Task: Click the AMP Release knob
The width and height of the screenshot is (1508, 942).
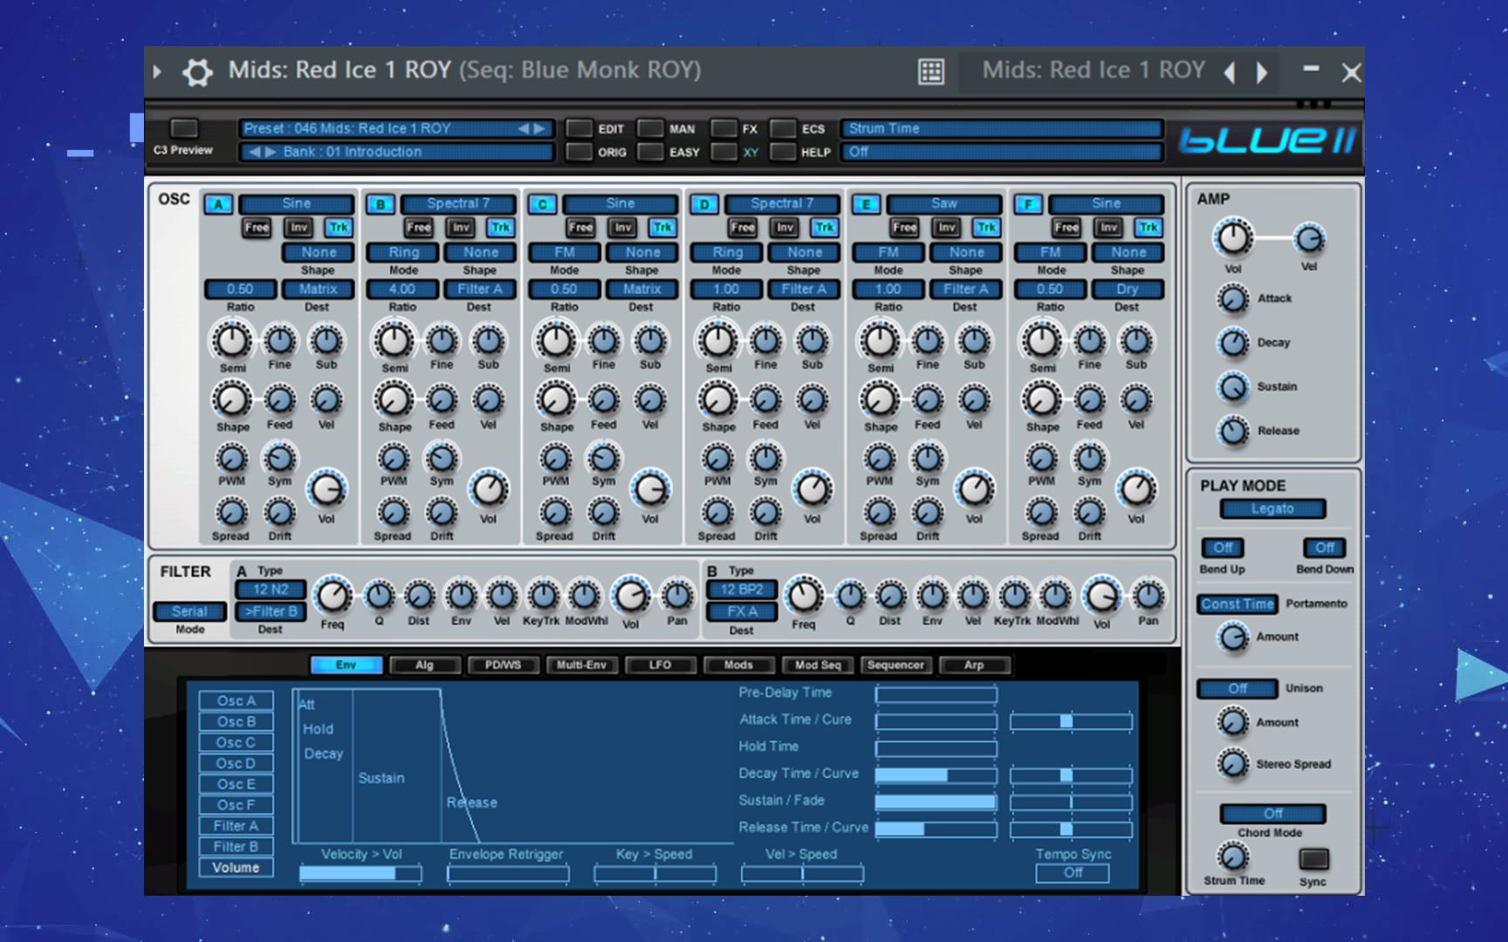Action: (1233, 431)
